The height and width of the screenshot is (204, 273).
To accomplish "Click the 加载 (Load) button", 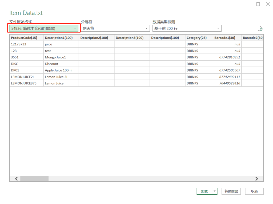I will pos(204,191).
